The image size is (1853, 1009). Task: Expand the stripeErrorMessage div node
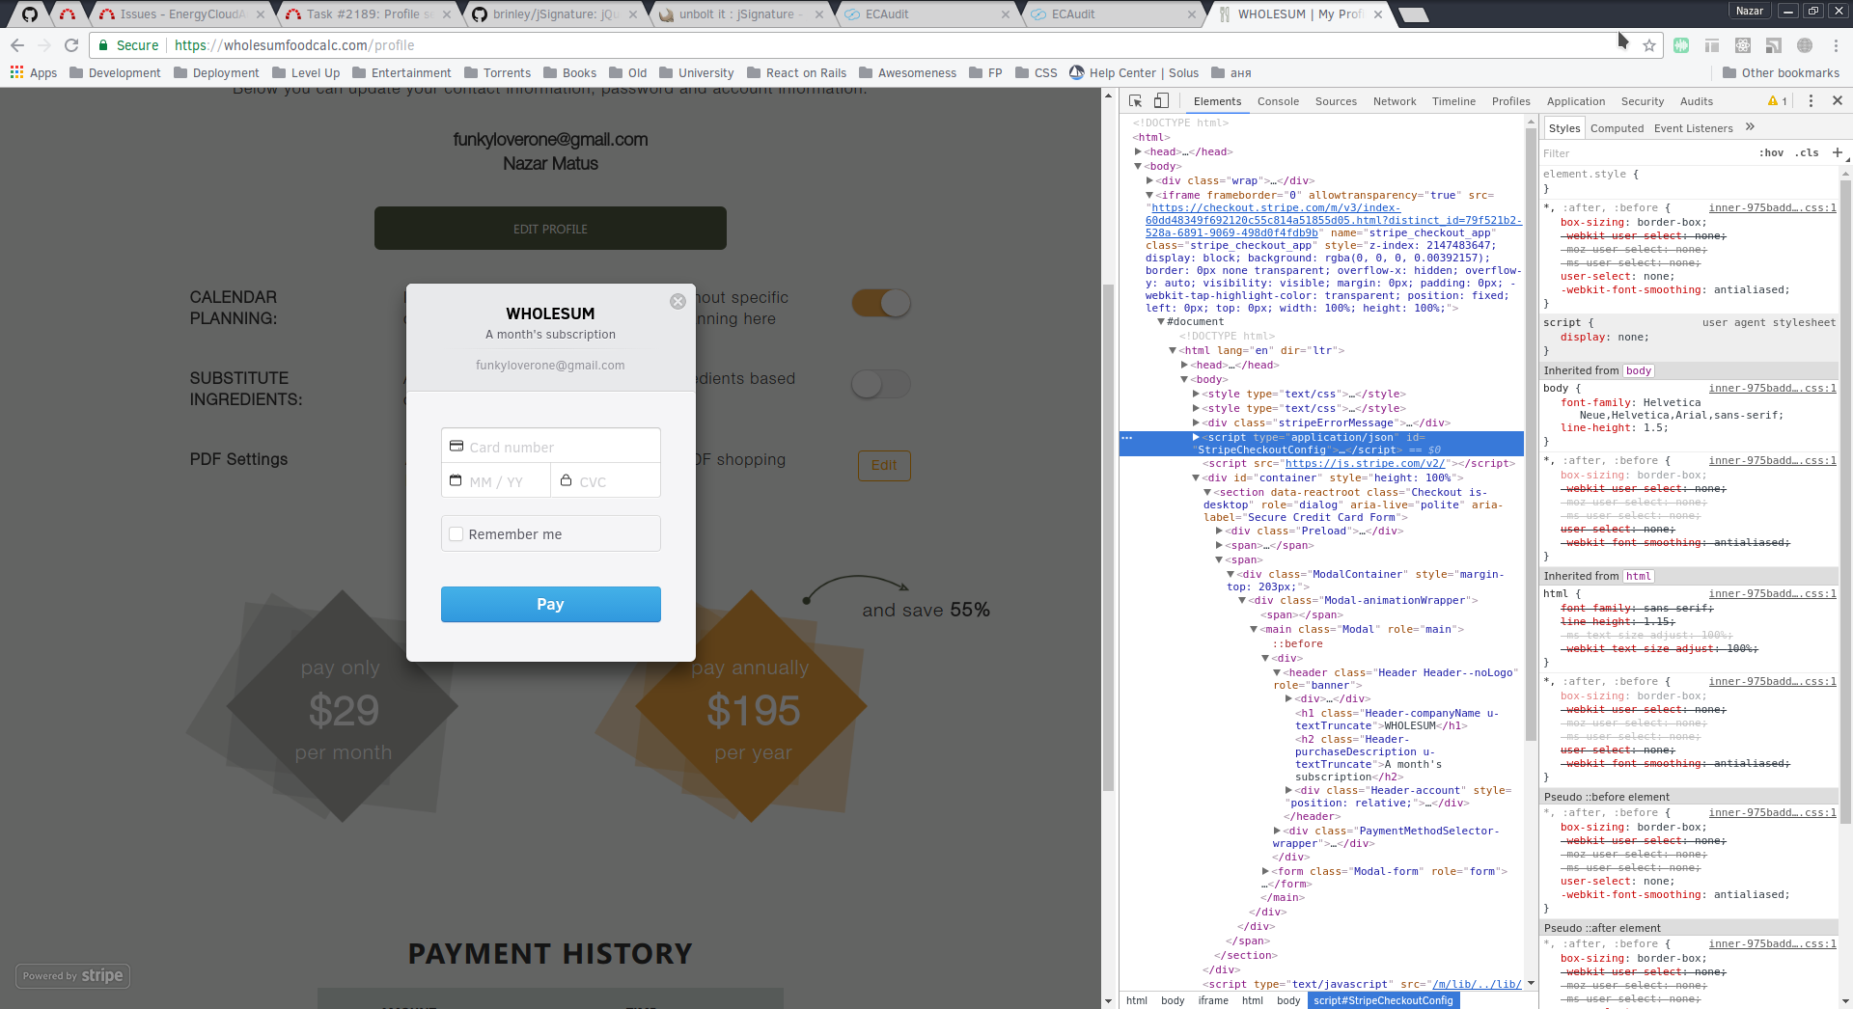[x=1196, y=423]
